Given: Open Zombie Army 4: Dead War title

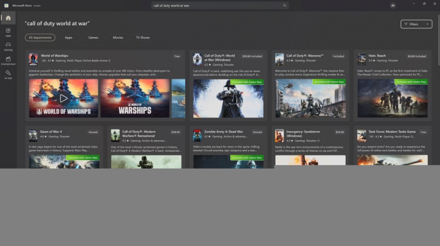Looking at the screenshot, I should point(224,132).
